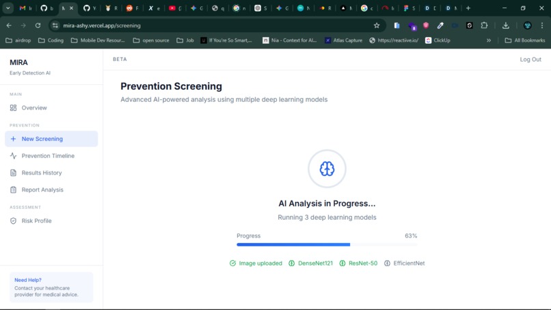Screen dimensions: 551x310
Task: Click the Log Out link
Action: [x=530, y=60]
